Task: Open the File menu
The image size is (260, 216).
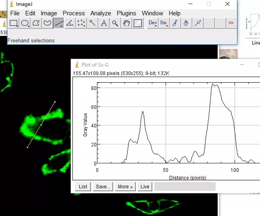Action: (x=15, y=13)
